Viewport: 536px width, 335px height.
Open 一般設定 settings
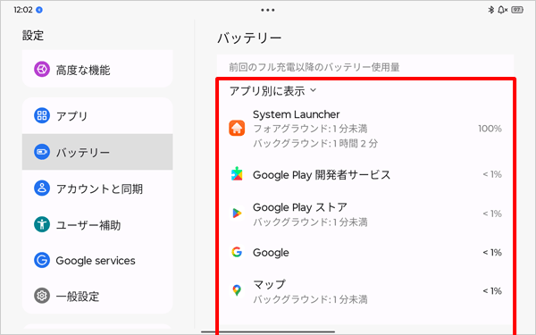[97, 296]
